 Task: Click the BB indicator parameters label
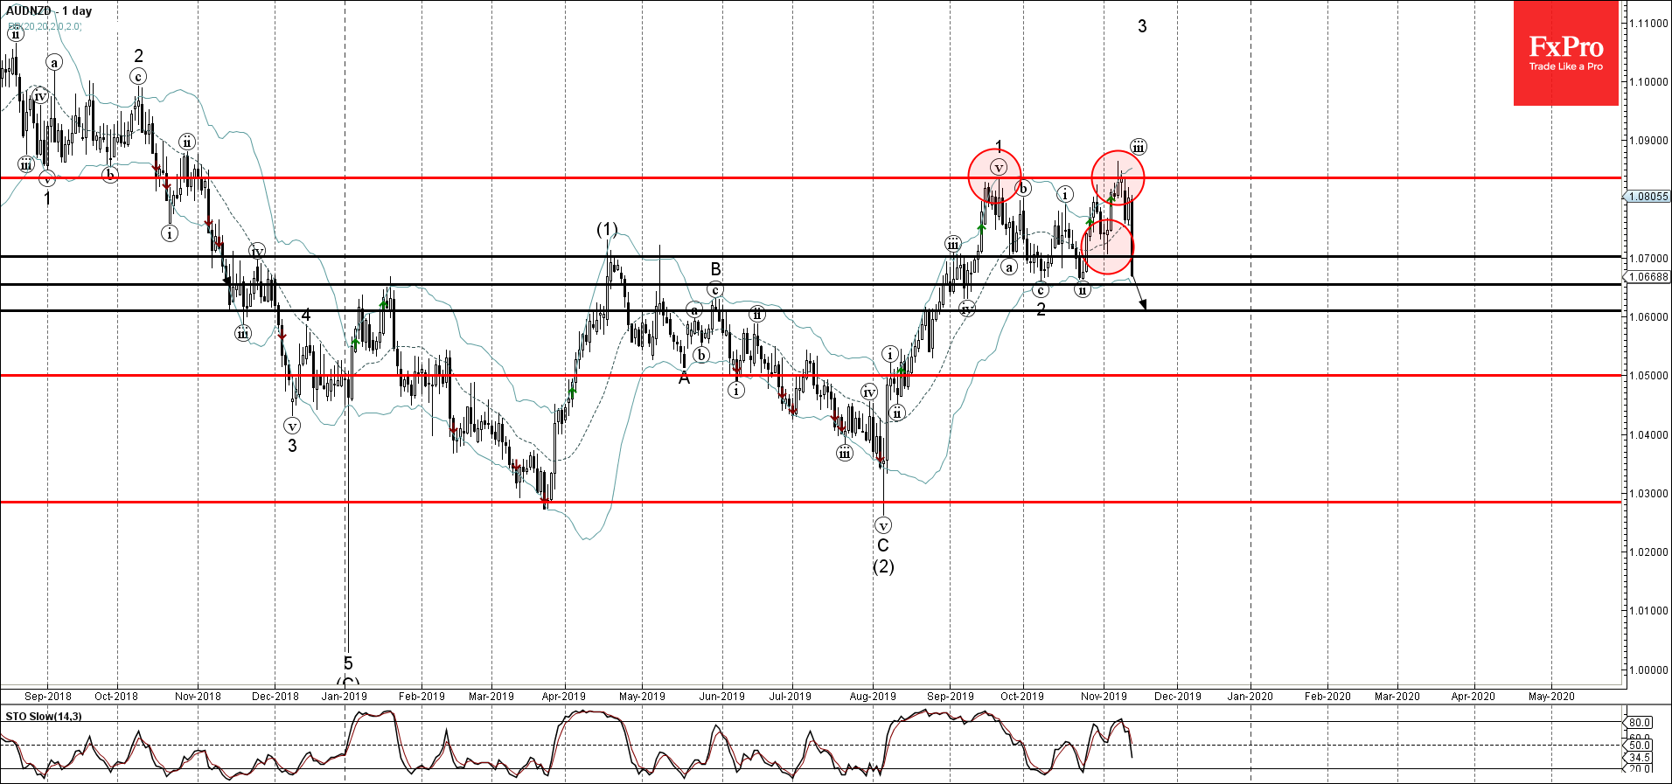click(x=45, y=26)
